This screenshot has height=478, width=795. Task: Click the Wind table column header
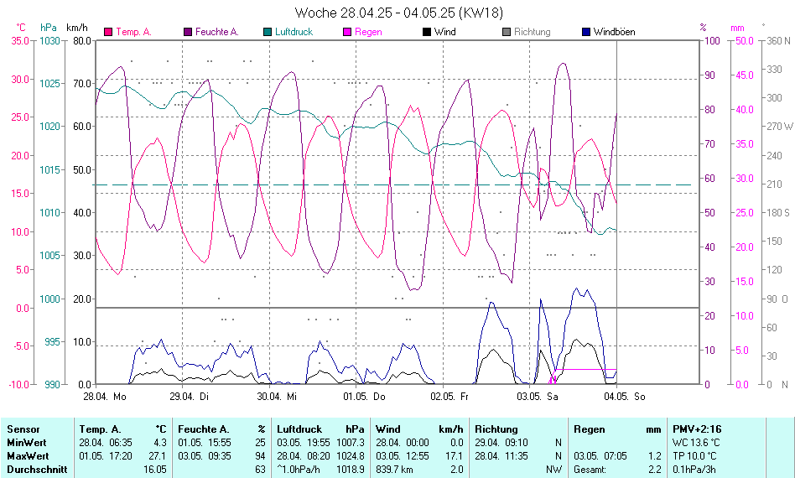tap(388, 429)
